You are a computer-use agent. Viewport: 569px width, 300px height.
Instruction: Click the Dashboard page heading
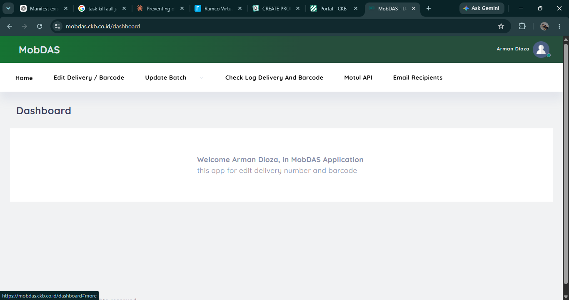pyautogui.click(x=44, y=110)
